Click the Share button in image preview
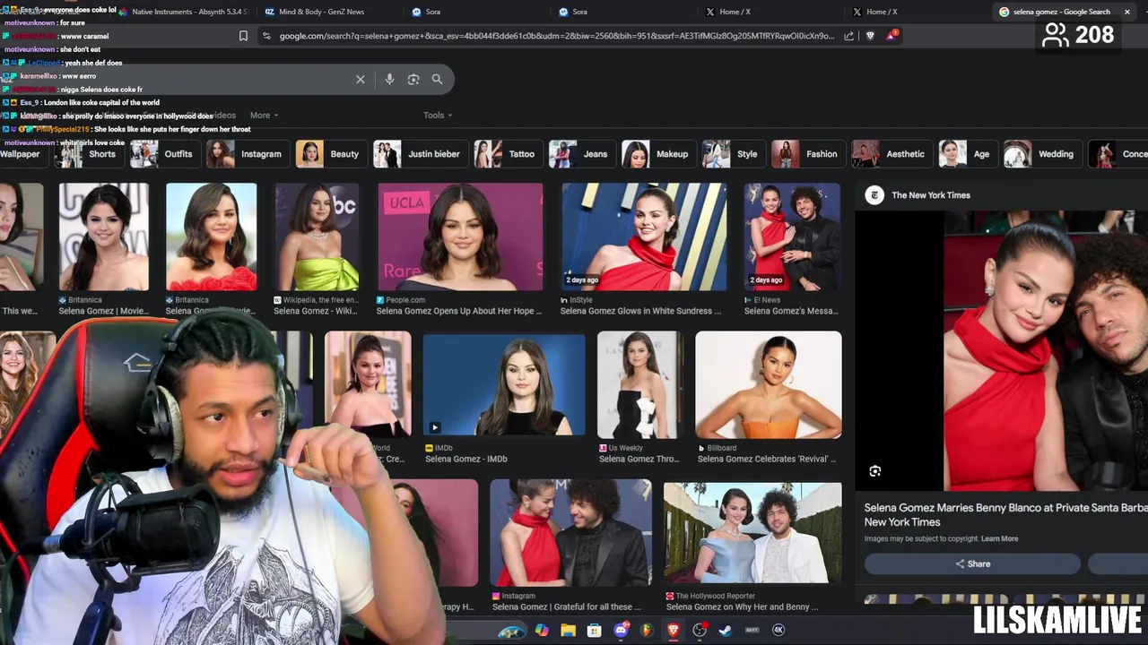 click(972, 563)
